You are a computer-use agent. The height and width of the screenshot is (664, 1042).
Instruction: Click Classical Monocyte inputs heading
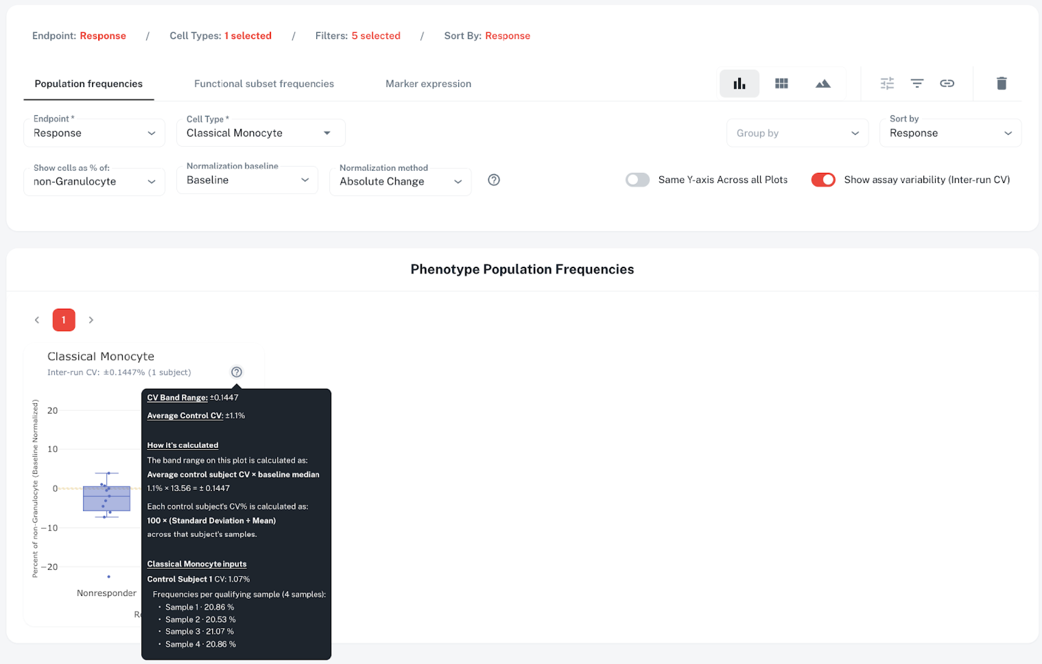tap(197, 564)
